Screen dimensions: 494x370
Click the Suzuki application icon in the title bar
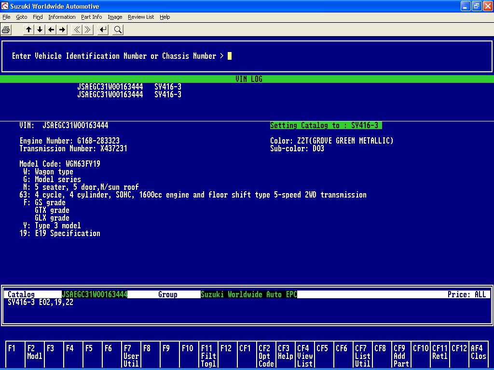[x=5, y=6]
